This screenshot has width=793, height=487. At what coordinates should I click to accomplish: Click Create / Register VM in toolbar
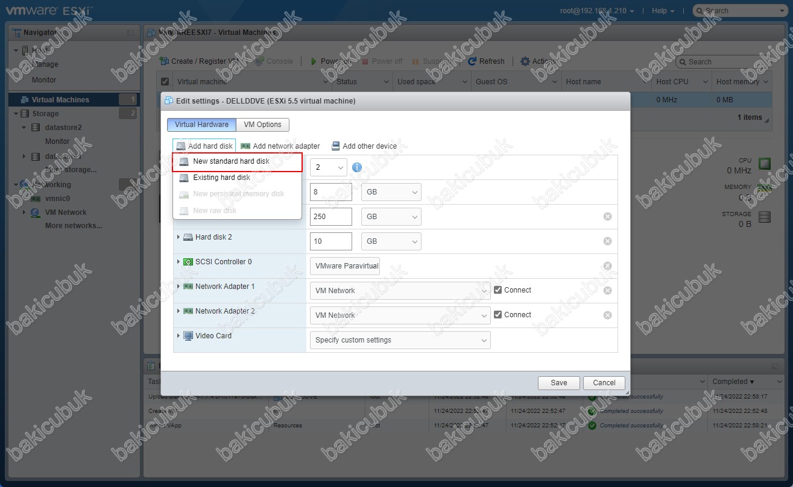200,61
